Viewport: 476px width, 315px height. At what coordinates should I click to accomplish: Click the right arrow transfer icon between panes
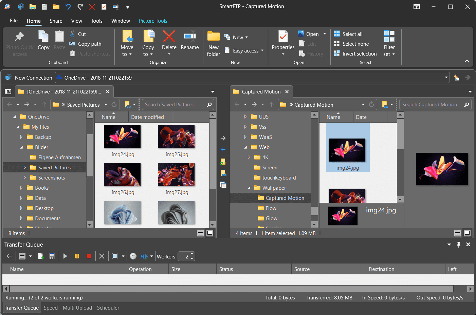(223, 138)
